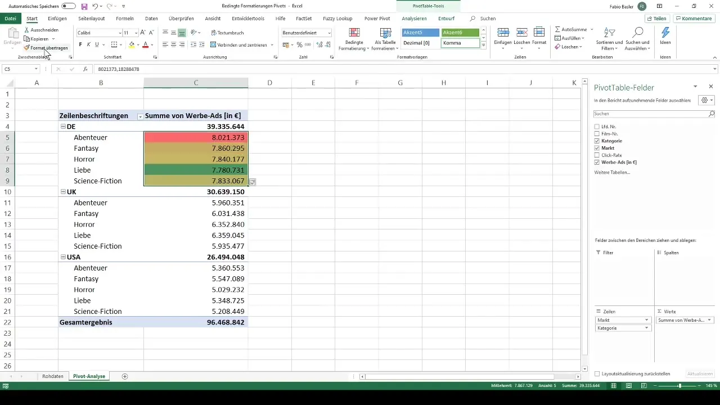Click the Textumbruch wrap text button
This screenshot has width=720, height=405.
coord(227,33)
